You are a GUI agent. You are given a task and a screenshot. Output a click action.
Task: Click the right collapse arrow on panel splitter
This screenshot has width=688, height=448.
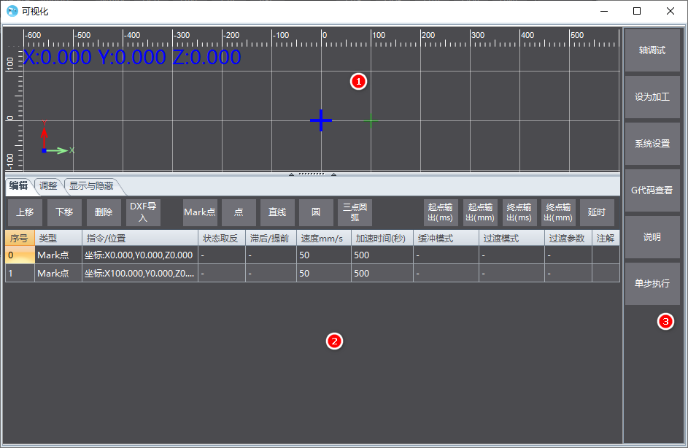[x=333, y=174]
